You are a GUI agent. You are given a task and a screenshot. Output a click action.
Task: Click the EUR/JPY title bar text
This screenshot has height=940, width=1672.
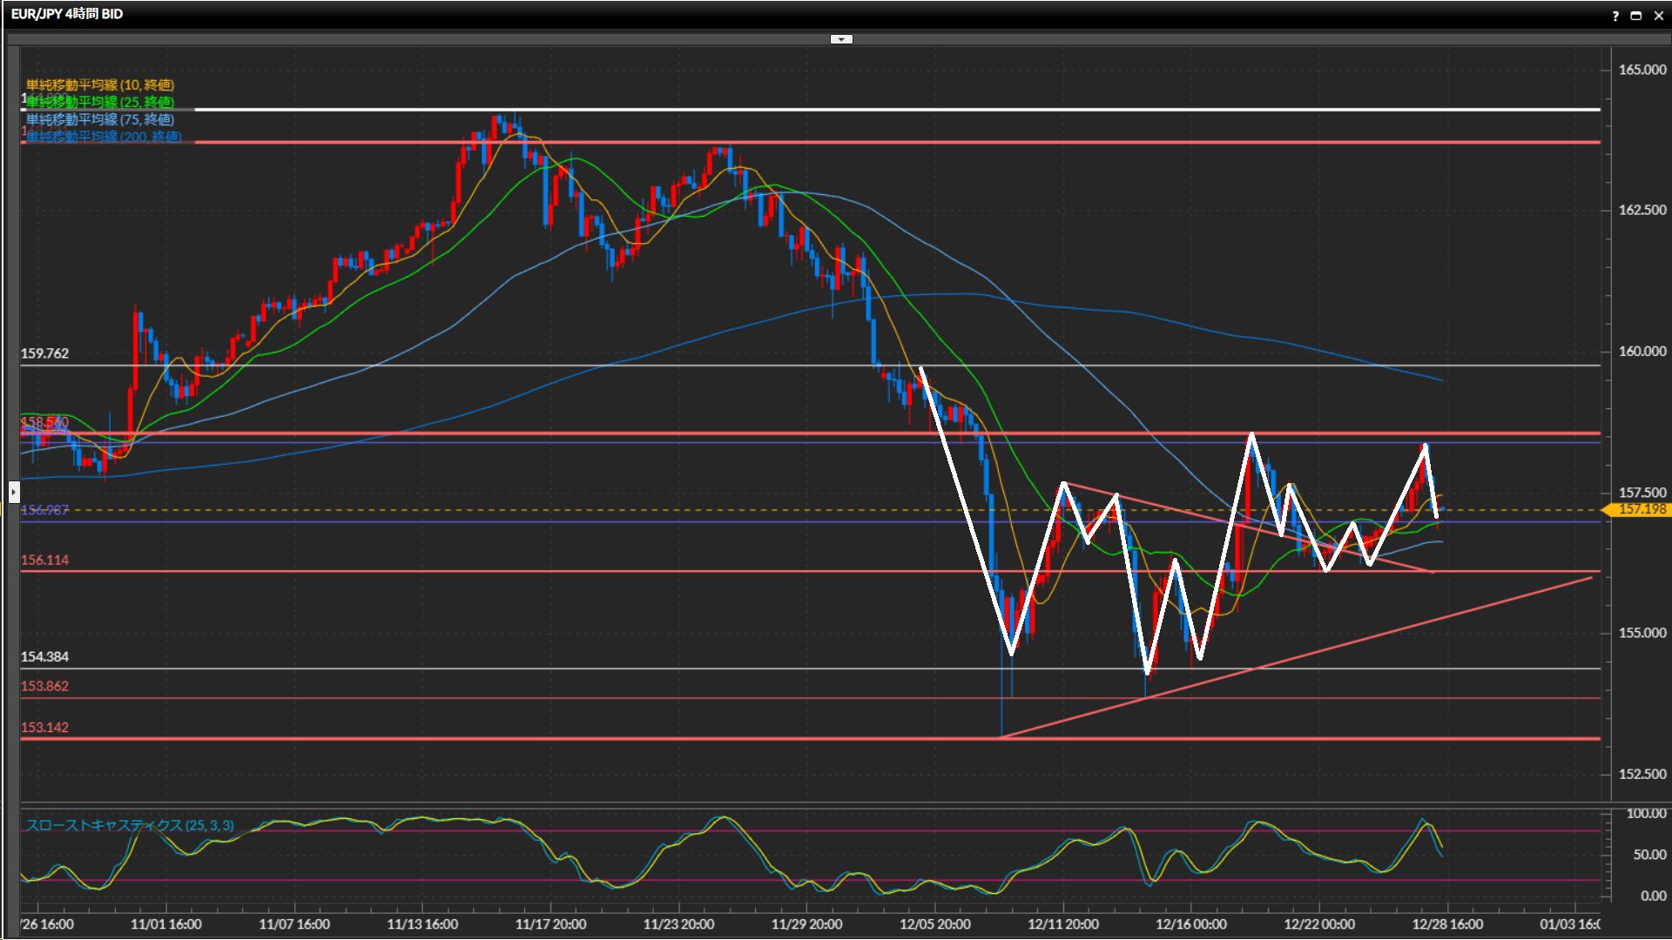click(67, 14)
